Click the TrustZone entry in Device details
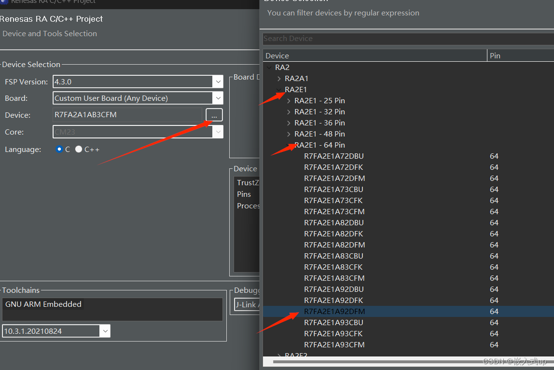Image resolution: width=554 pixels, height=370 pixels. [x=248, y=182]
